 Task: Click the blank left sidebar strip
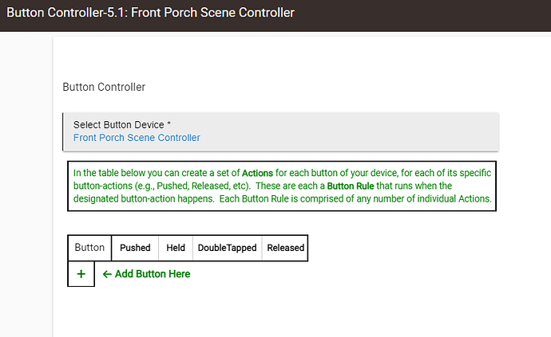pos(26,186)
